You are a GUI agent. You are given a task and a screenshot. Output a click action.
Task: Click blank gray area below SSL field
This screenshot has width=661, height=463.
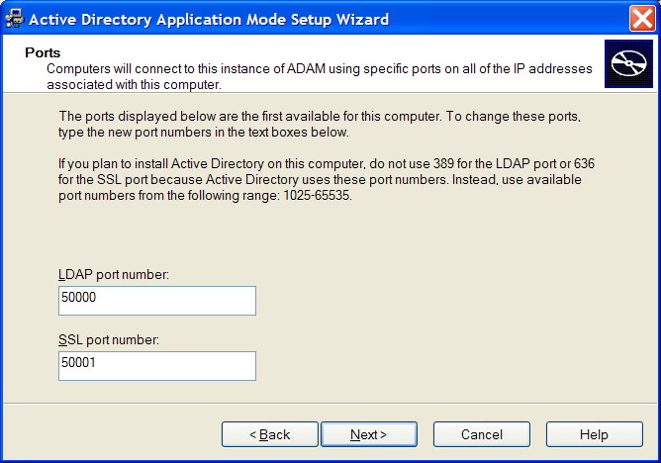click(396, 392)
